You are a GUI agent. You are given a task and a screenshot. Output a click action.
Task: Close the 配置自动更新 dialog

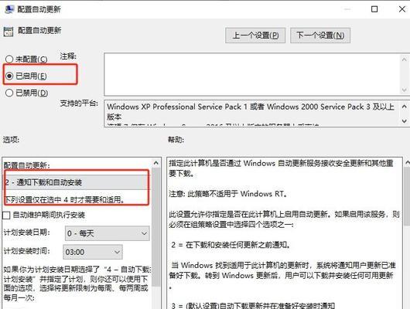(402, 9)
